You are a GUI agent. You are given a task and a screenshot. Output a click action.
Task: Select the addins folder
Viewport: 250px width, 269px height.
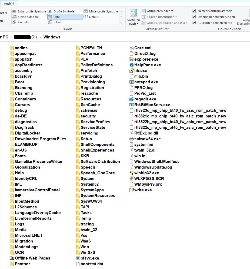pos(19,48)
